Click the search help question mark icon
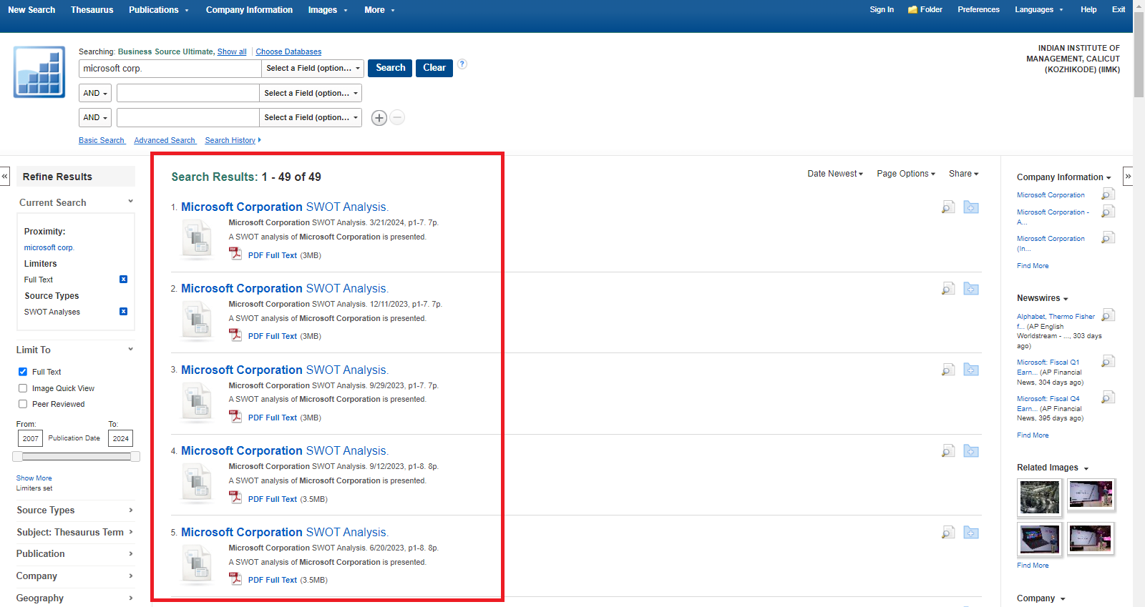 click(x=462, y=64)
